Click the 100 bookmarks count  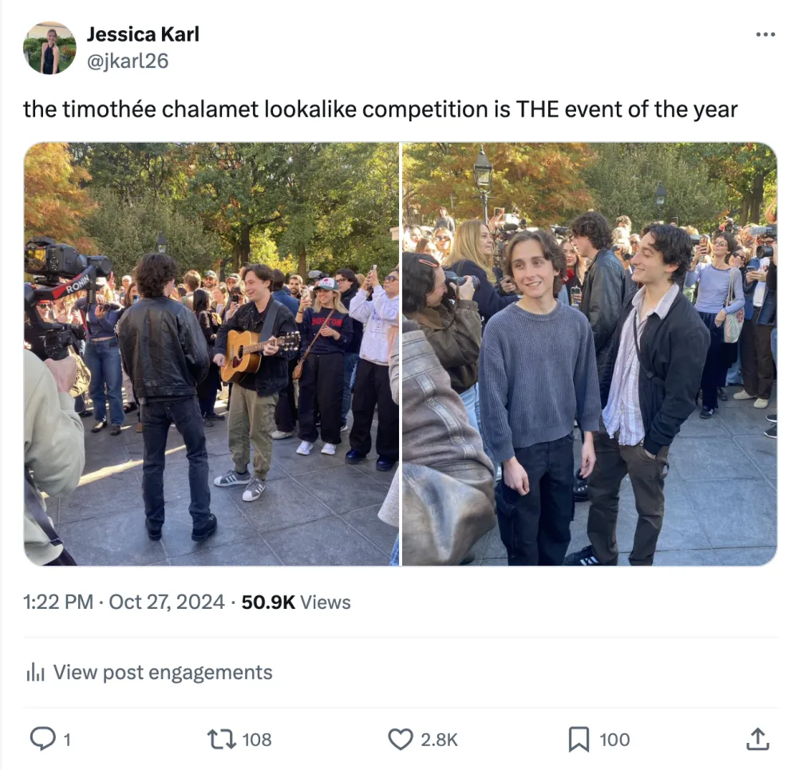[x=614, y=740]
